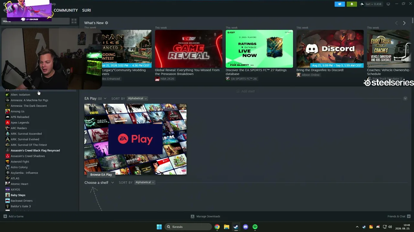Select Assassin's Creed Black Flag Resynced

coord(35,150)
